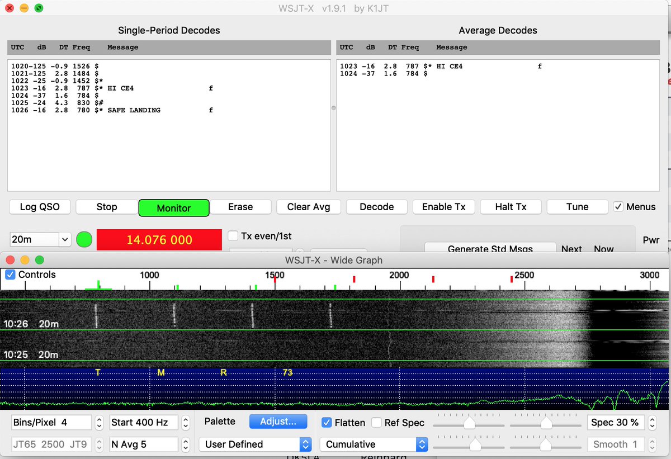Toggle the Menus checkbox
671x459 pixels.
click(x=618, y=207)
